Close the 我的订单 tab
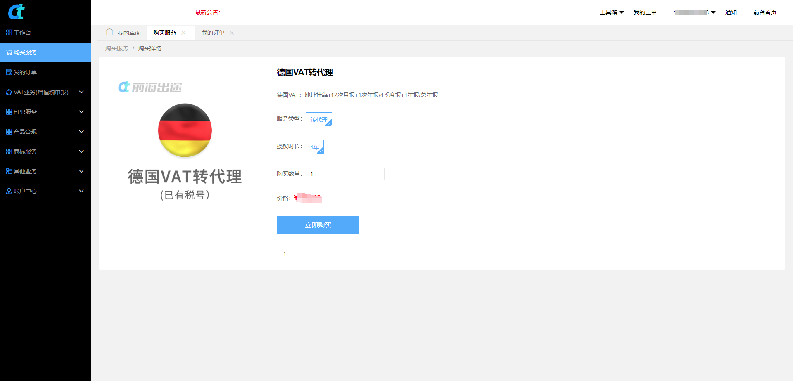The width and height of the screenshot is (793, 381). [232, 33]
